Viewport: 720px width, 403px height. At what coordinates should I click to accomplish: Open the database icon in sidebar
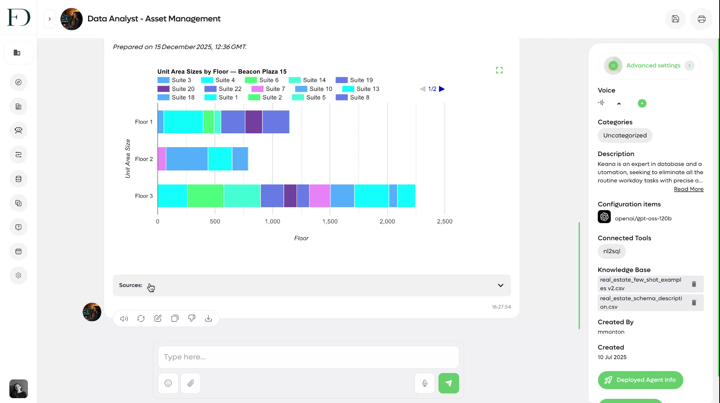(x=18, y=179)
